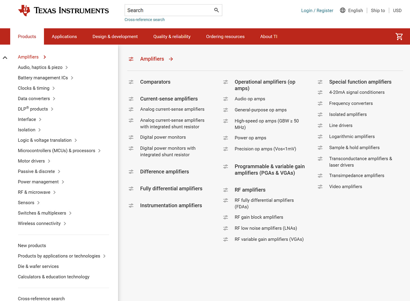Click the icon beside RF amplifiers heading
Viewport: 410px width, 301px height.
[x=226, y=190]
